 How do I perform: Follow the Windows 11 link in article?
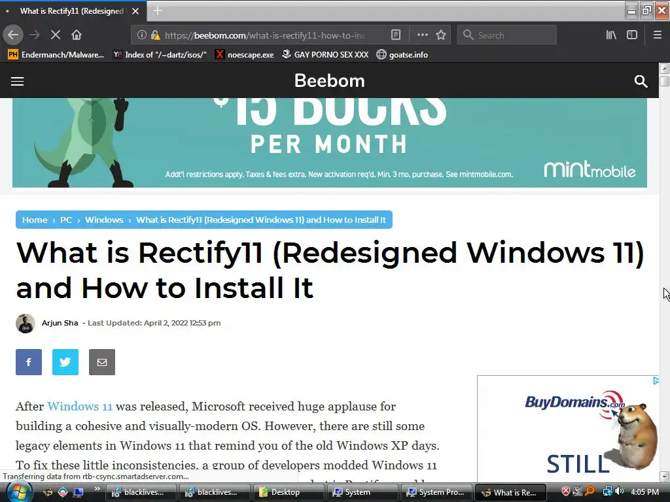(79, 406)
